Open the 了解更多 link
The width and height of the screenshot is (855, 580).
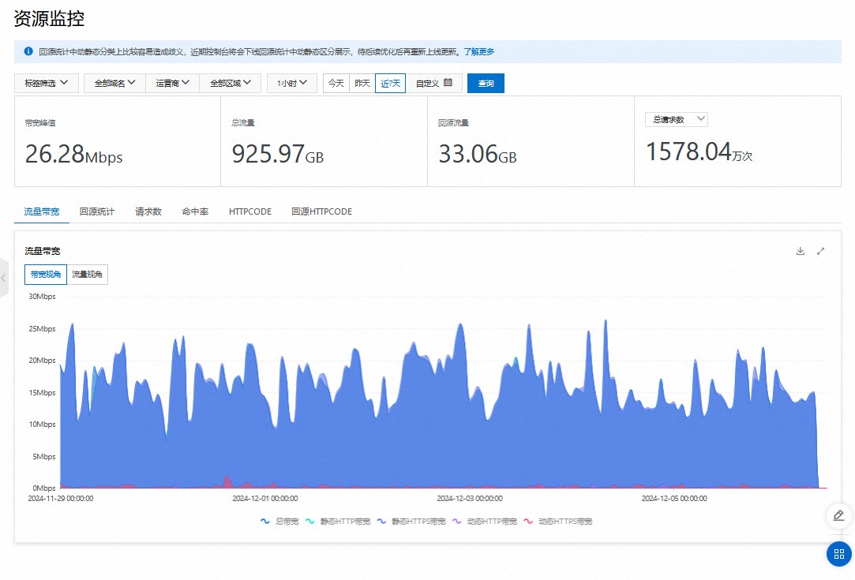(478, 52)
